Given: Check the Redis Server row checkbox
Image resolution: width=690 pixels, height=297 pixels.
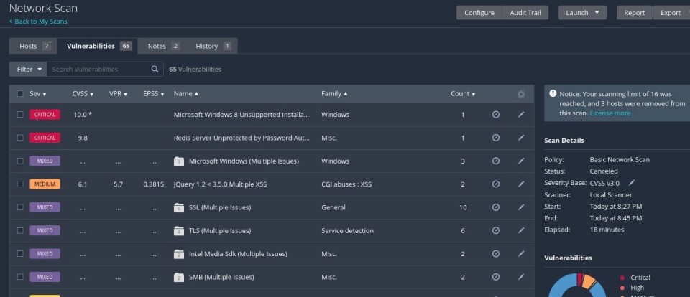Looking at the screenshot, I should [x=20, y=138].
